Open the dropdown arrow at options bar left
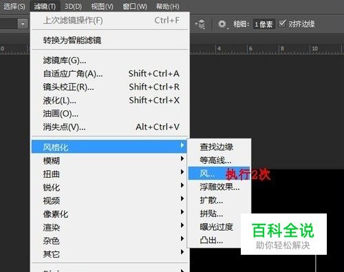 pyautogui.click(x=23, y=23)
